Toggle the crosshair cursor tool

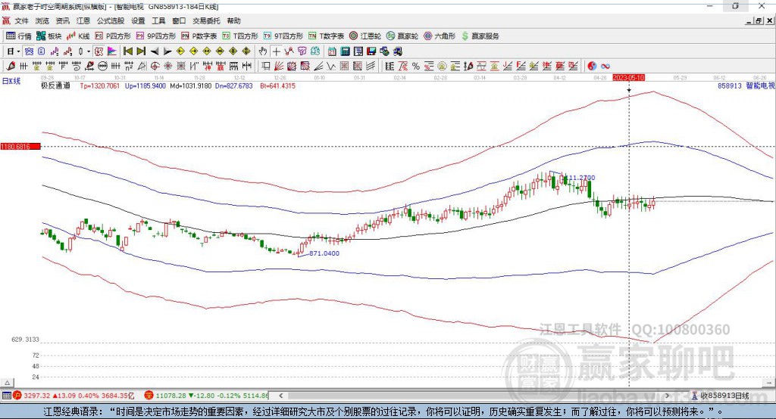(276, 51)
